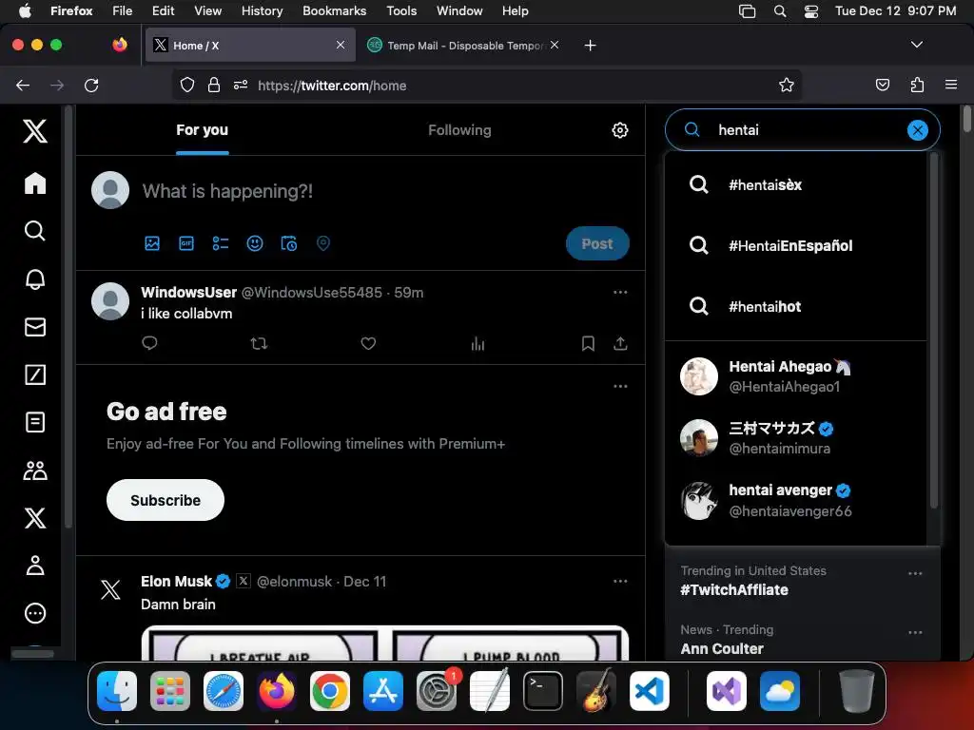Click page vertical scrollbar
This screenshot has height=730, width=974.
[x=966, y=118]
